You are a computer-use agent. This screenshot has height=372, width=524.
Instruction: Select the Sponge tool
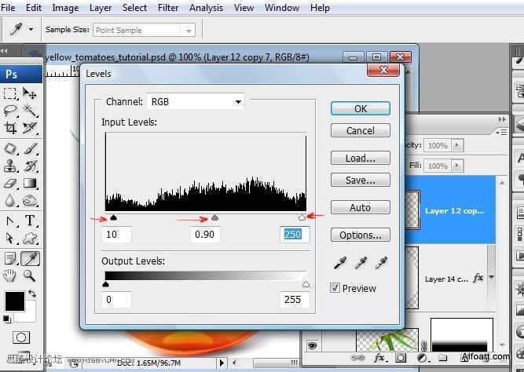tap(30, 200)
